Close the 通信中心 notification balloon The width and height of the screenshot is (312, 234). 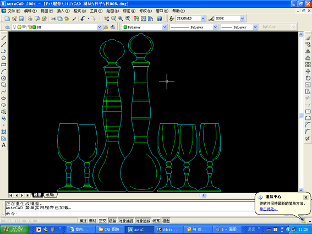point(306,197)
